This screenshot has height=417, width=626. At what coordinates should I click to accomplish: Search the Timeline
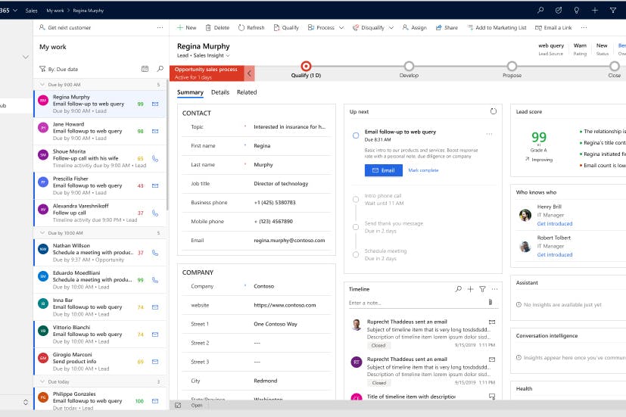(458, 289)
